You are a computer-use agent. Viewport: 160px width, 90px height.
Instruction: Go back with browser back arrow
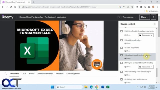tap(3, 7)
